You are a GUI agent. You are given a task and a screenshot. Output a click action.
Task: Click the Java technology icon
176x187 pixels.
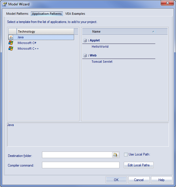11,37
